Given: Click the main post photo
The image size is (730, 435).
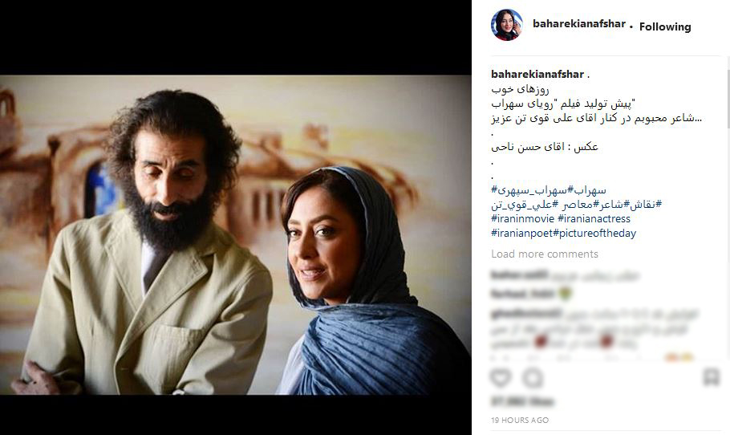Looking at the screenshot, I should (236, 234).
